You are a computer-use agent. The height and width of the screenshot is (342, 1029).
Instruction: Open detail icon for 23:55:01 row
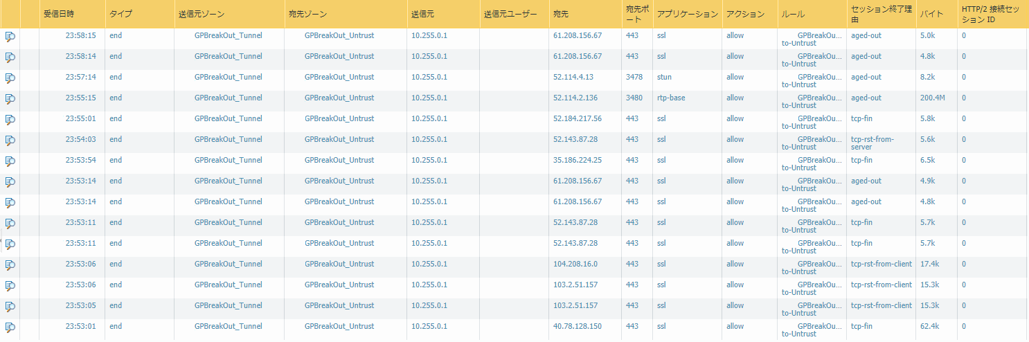tap(10, 120)
